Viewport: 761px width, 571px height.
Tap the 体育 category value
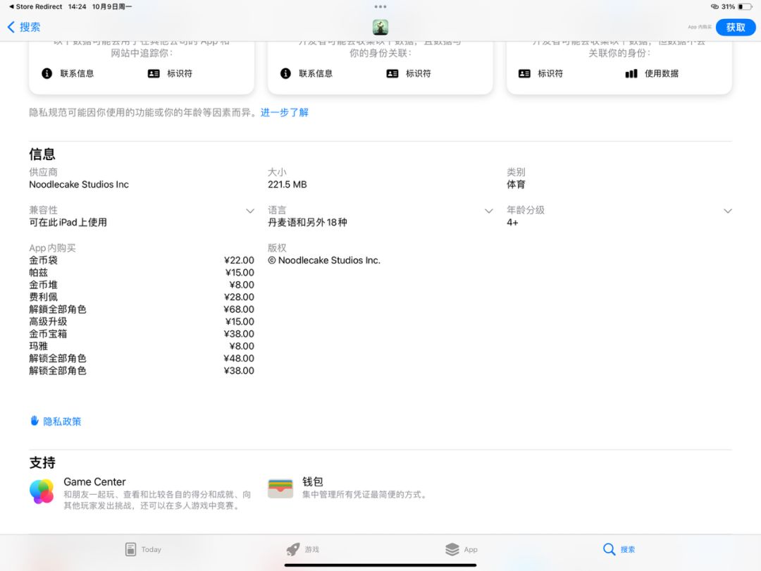tap(516, 185)
